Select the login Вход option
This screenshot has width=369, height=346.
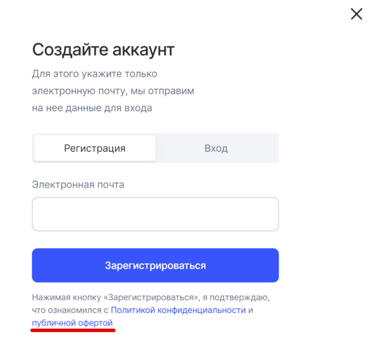click(x=216, y=148)
